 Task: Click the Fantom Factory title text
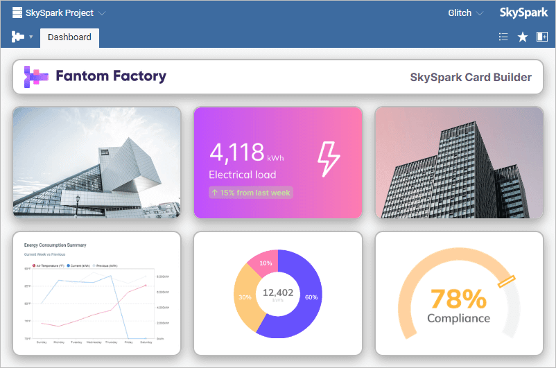pos(111,76)
